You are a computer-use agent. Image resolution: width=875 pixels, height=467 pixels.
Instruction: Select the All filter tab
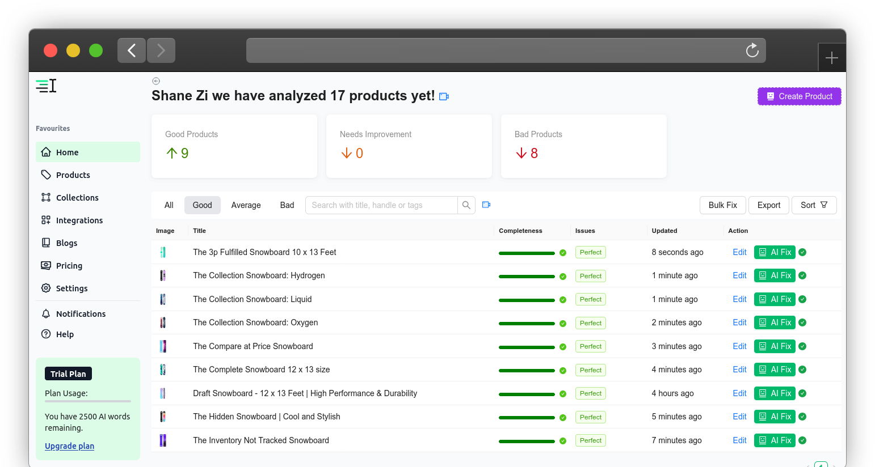(x=169, y=205)
